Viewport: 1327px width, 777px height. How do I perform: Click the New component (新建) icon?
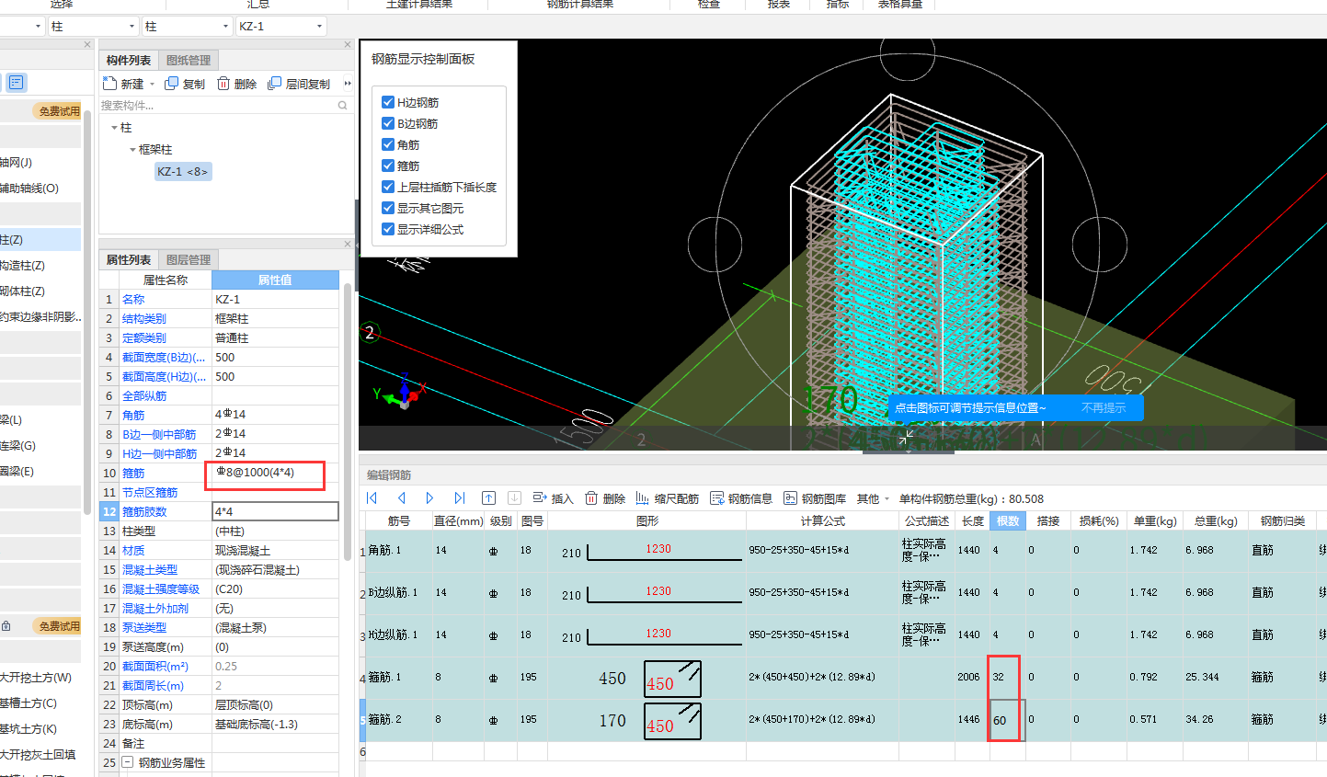click(109, 84)
